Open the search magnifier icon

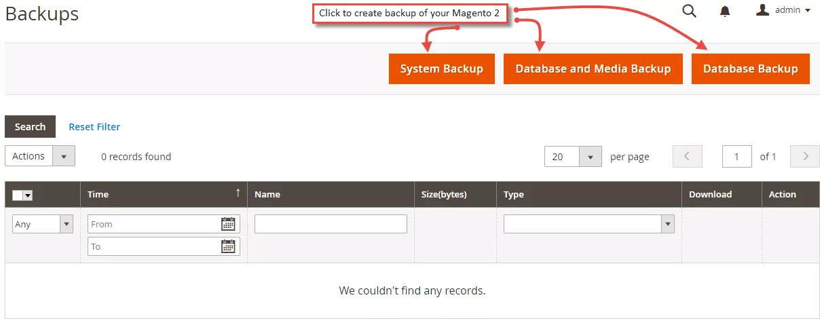tap(689, 11)
